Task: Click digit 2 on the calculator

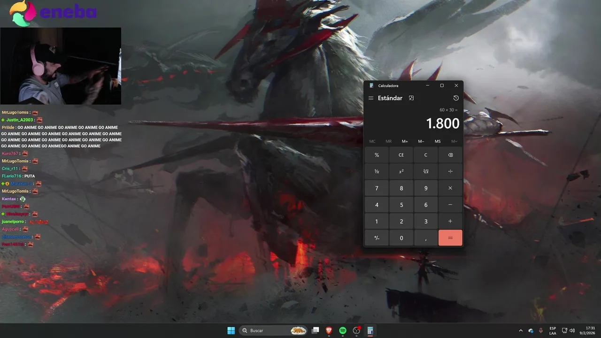Action: [401, 221]
